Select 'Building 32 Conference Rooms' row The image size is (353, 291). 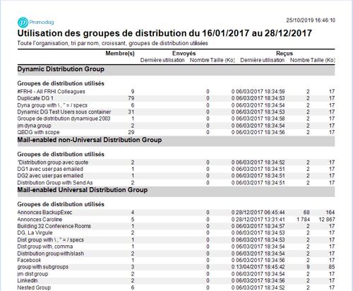176,226
